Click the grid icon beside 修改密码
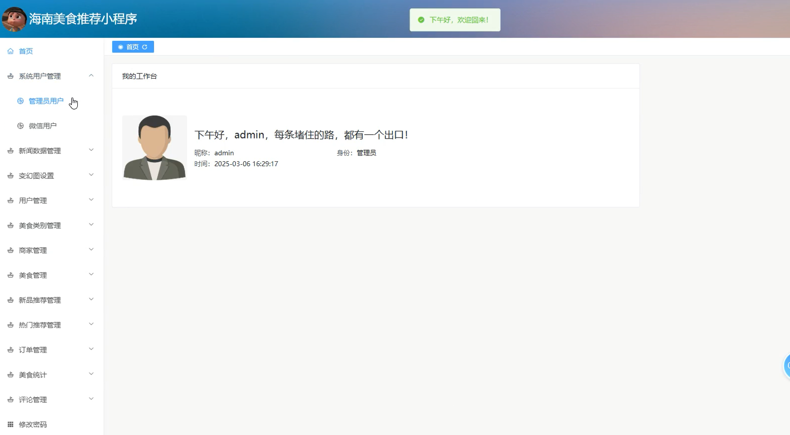 (x=10, y=425)
